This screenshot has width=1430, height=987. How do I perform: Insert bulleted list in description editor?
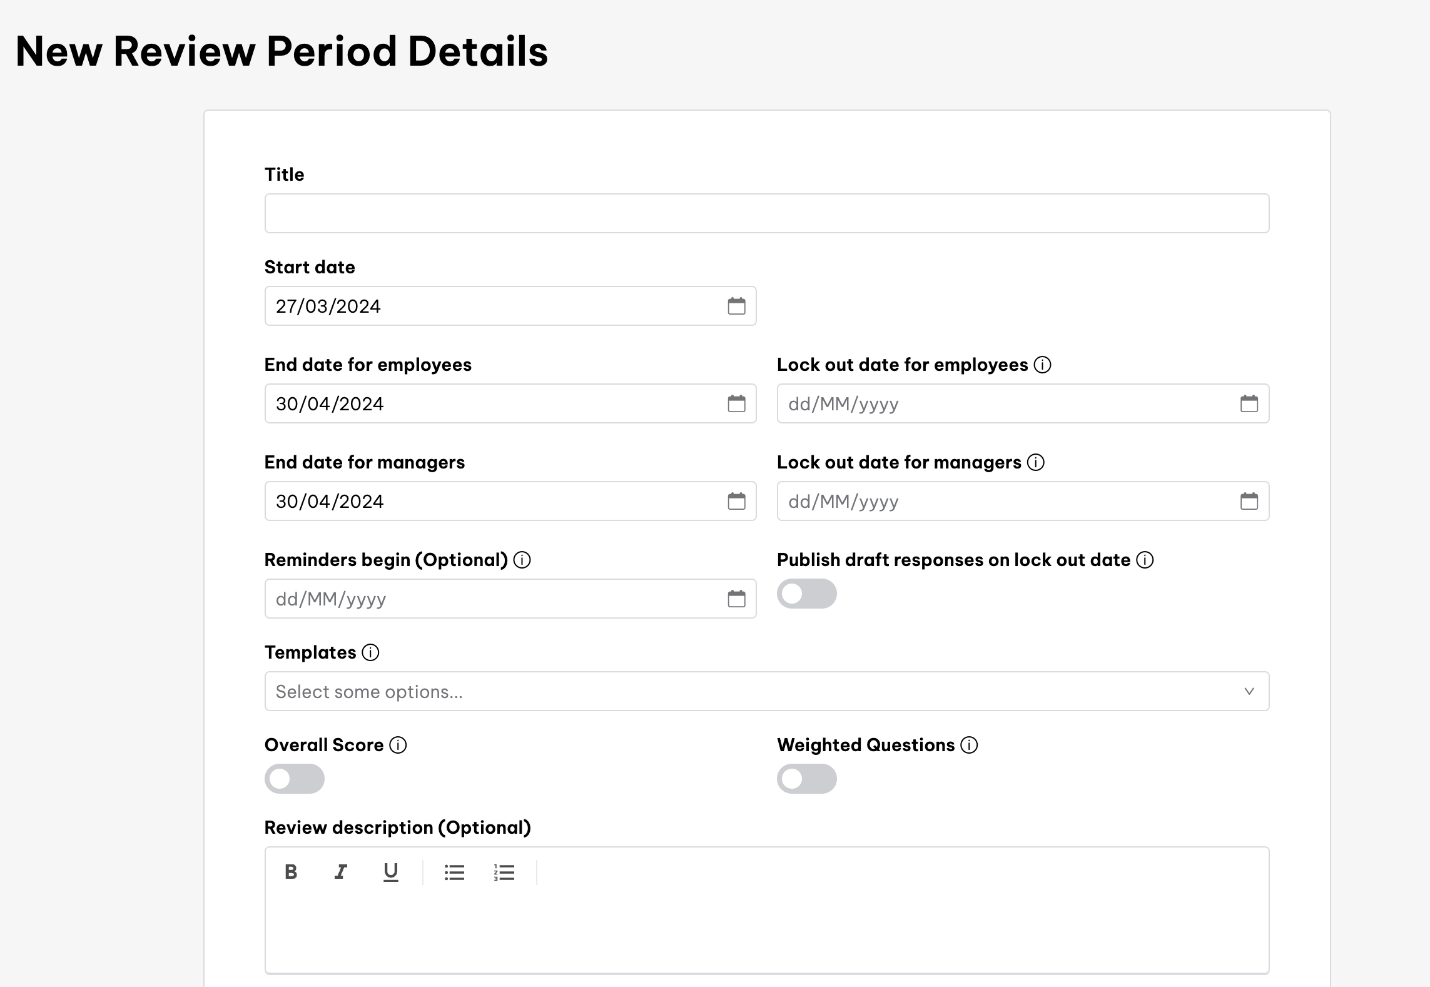coord(454,872)
